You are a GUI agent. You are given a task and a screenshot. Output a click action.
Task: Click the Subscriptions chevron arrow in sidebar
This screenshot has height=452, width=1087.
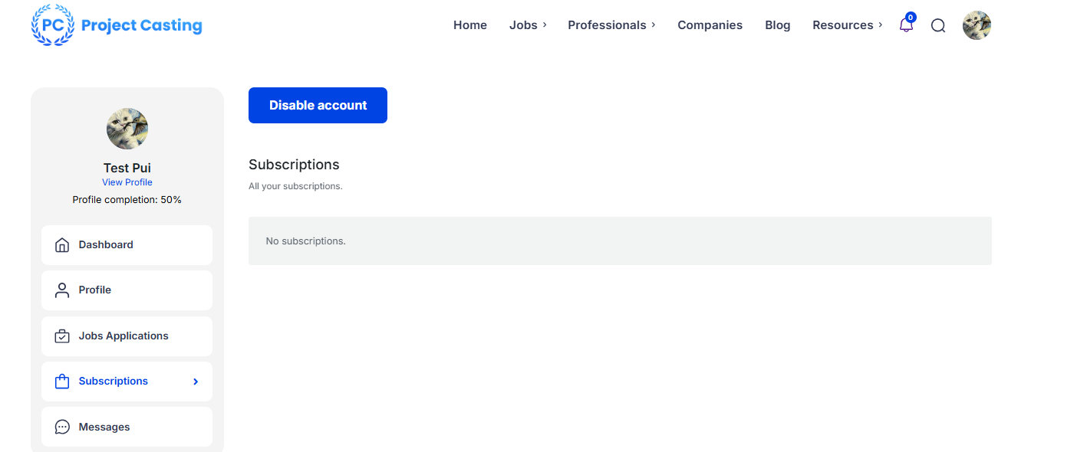pyautogui.click(x=196, y=382)
